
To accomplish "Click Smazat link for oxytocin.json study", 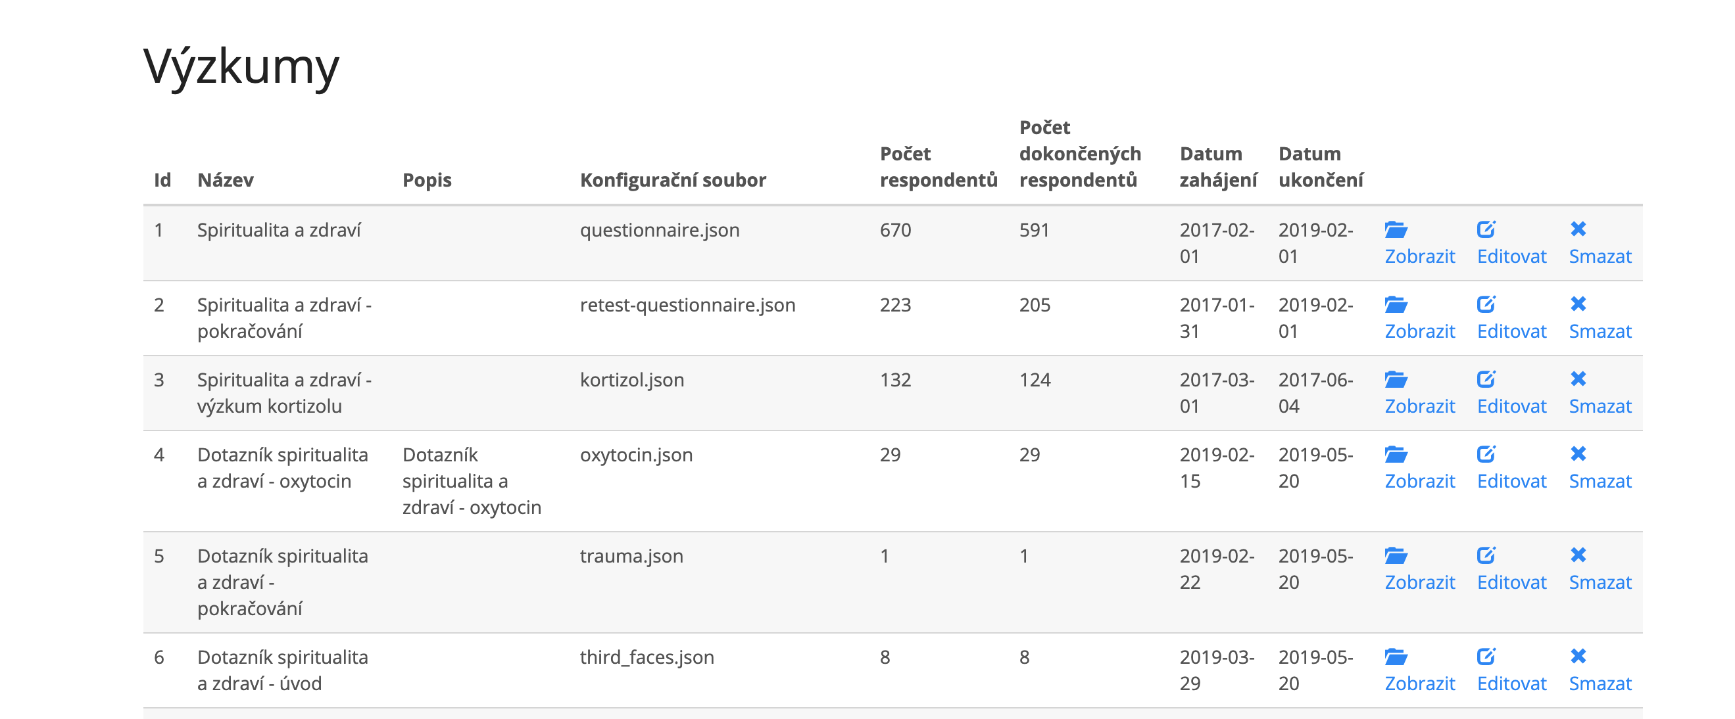I will click(1600, 481).
